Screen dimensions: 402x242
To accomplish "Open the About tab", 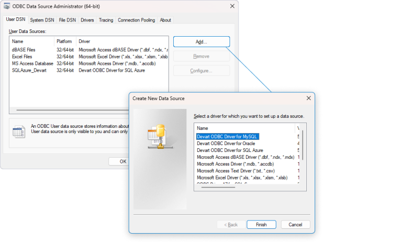I will coord(165,20).
